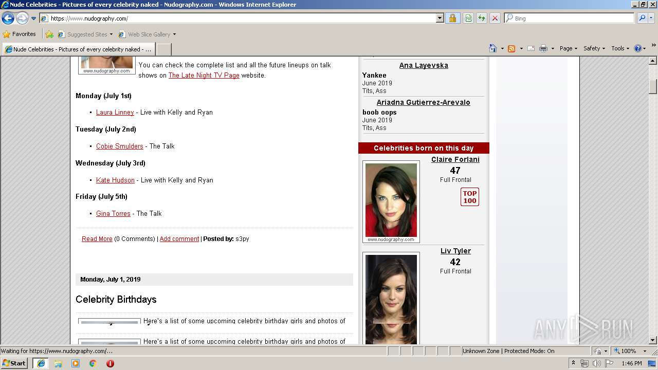Image resolution: width=658 pixels, height=370 pixels.
Task: Open the File Explorer folder taskbar icon
Action: (x=58, y=363)
